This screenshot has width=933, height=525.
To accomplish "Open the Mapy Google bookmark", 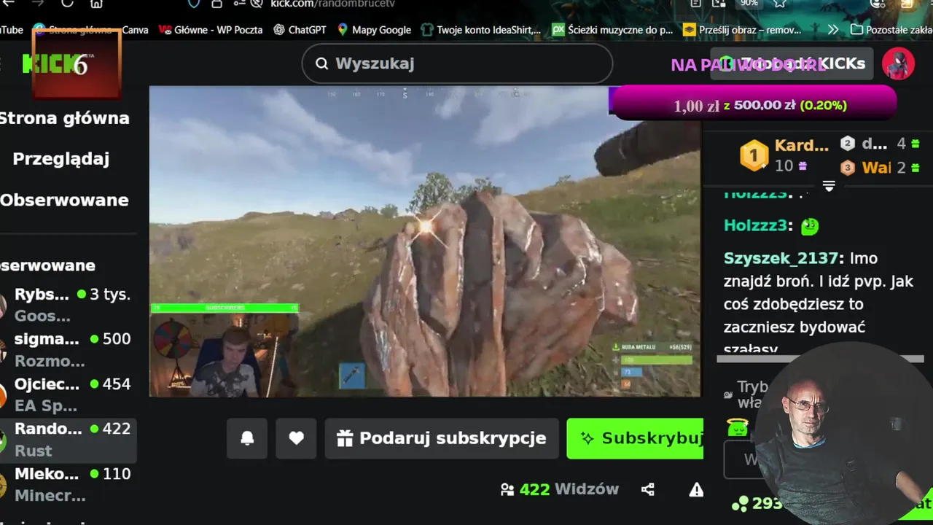I will click(374, 30).
